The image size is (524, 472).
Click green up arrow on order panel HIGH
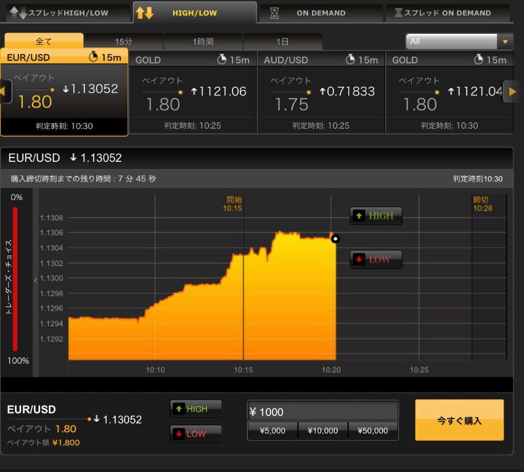[179, 409]
